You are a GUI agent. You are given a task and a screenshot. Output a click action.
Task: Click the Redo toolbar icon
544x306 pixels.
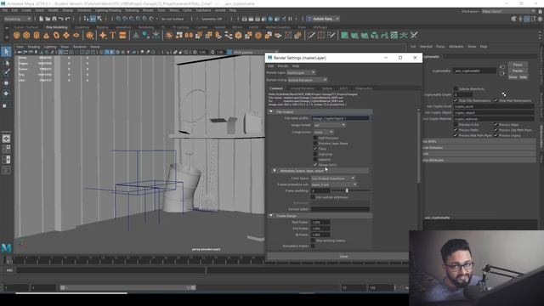coord(68,19)
